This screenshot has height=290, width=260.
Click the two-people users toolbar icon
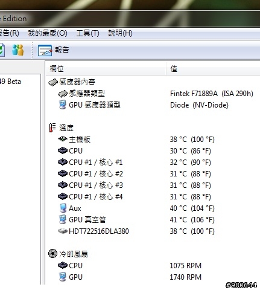[x=17, y=50]
